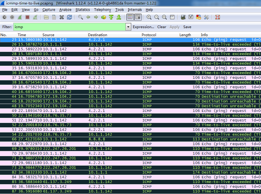Open the Filter dialog button
The height and width of the screenshot is (194, 261).
pyautogui.click(x=7, y=27)
